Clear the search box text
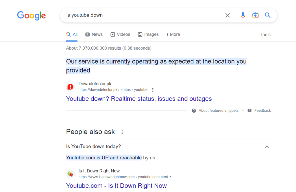The height and width of the screenshot is (192, 296). coord(227,15)
